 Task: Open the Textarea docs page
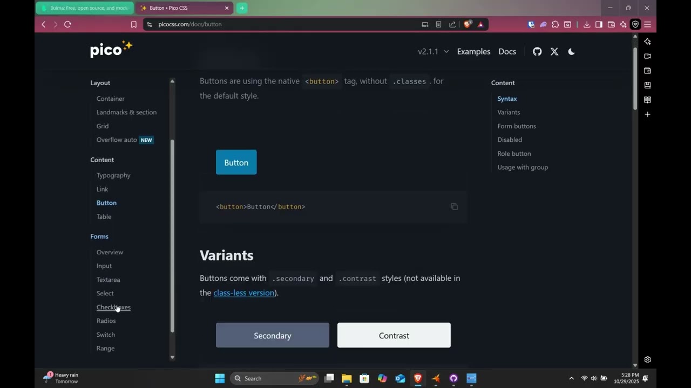click(109, 280)
